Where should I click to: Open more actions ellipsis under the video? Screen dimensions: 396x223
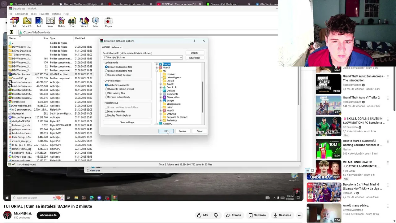pos(299,215)
